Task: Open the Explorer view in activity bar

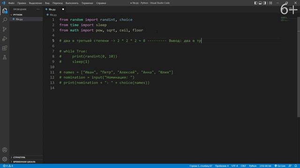Action: [5, 11]
